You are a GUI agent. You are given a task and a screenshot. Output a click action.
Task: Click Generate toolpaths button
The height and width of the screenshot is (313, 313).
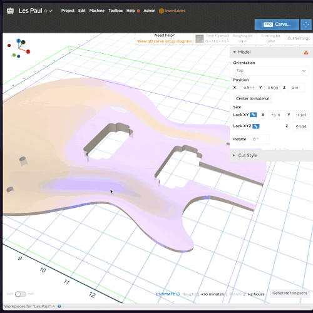click(x=290, y=293)
